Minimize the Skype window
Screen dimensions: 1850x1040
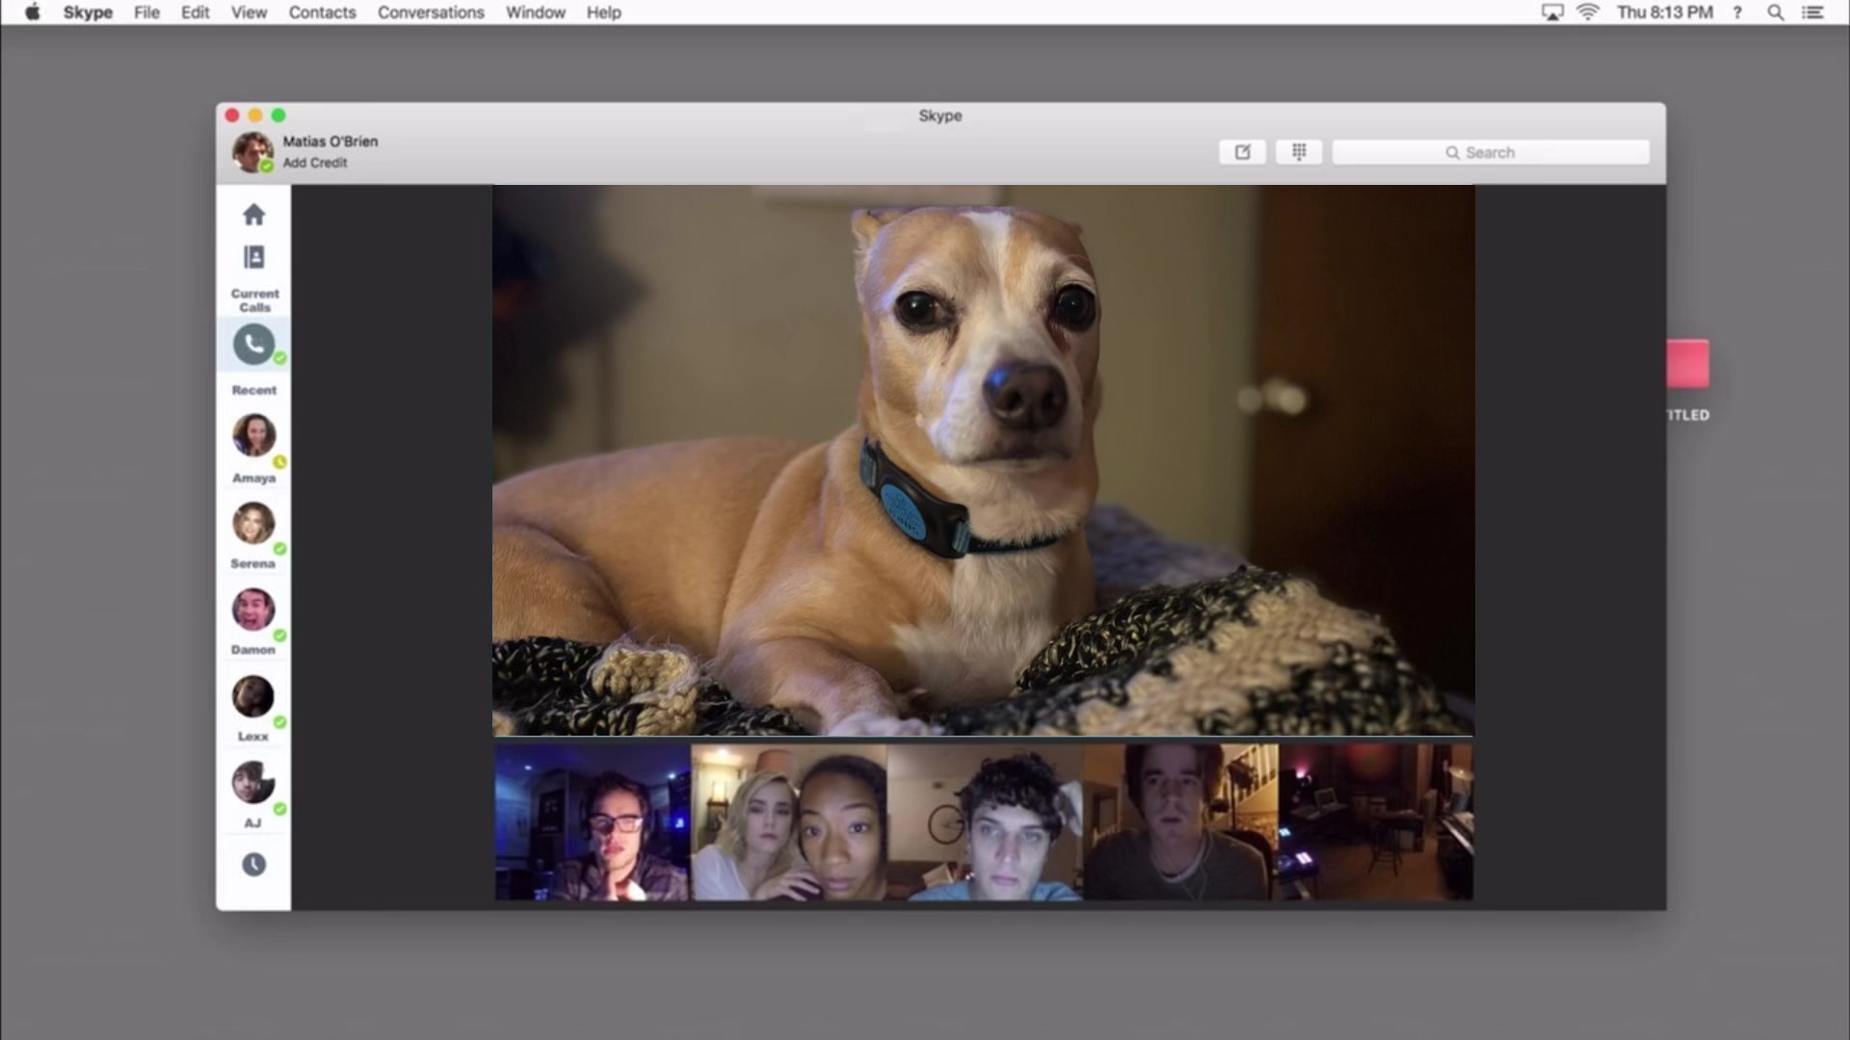coord(255,116)
